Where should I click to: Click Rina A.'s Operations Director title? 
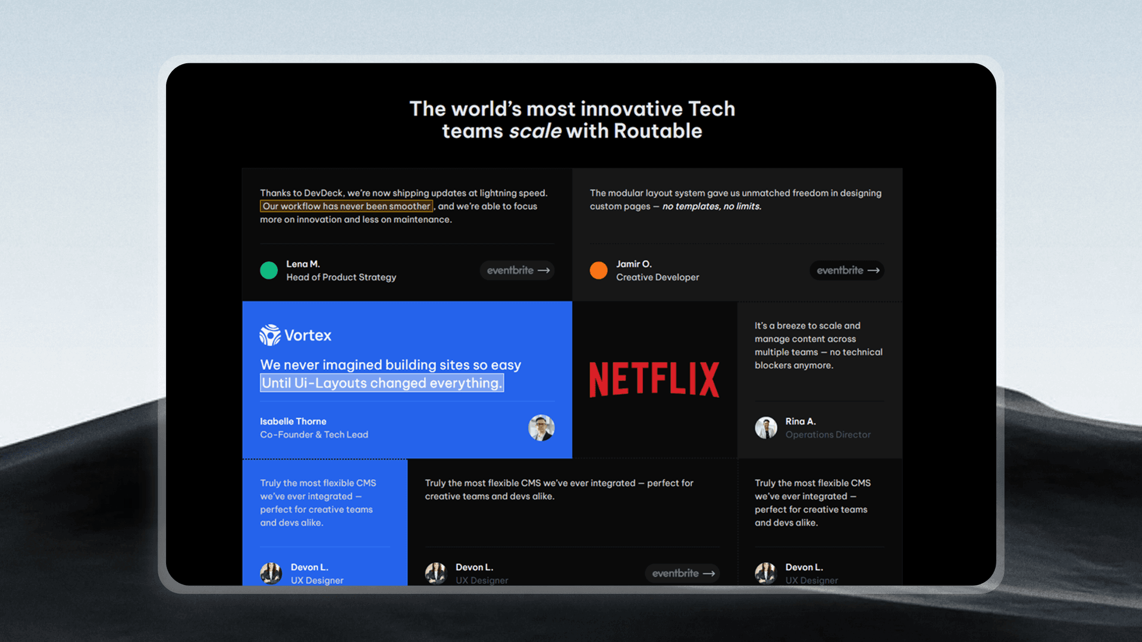tap(827, 435)
